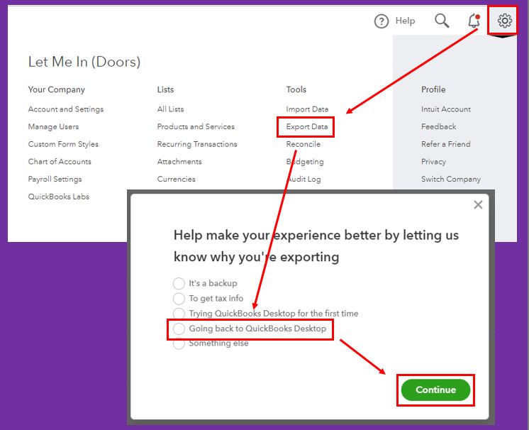The height and width of the screenshot is (430, 529).
Task: Open Attachments list
Action: coord(179,162)
